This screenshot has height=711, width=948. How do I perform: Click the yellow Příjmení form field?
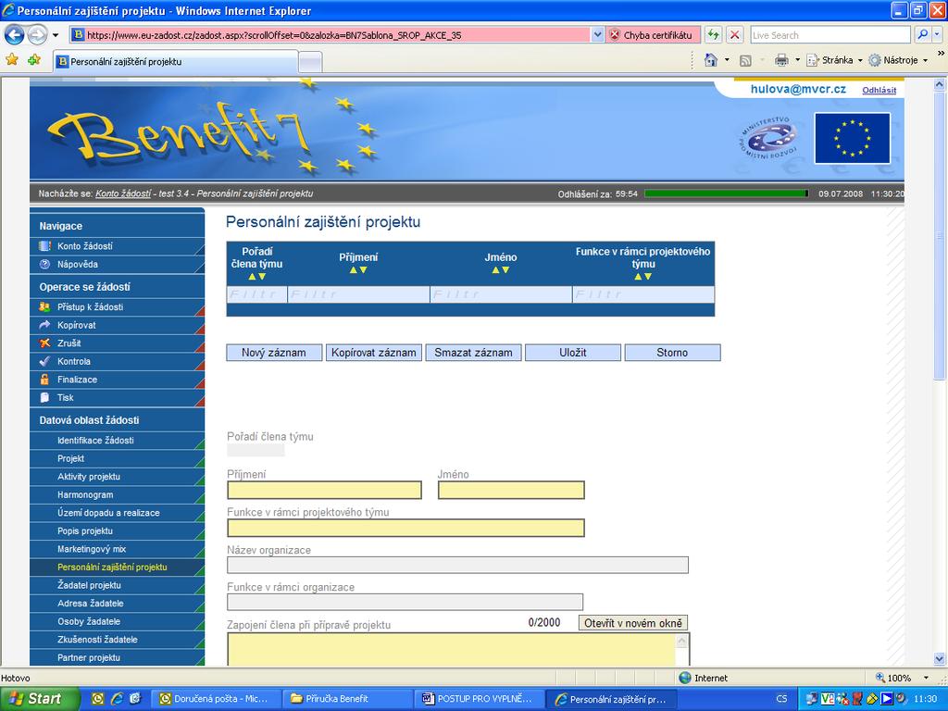[324, 490]
